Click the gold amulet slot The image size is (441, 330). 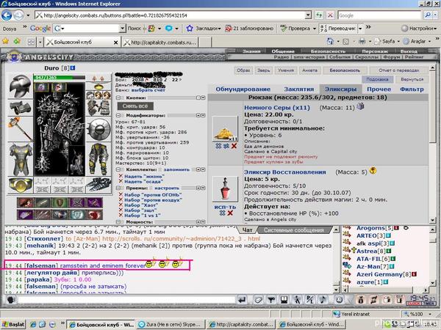(98, 87)
